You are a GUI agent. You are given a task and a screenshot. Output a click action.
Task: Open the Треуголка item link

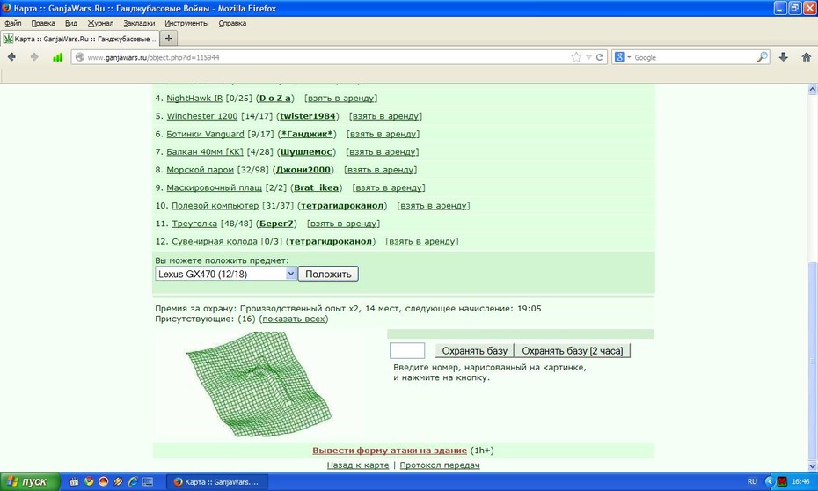(194, 224)
